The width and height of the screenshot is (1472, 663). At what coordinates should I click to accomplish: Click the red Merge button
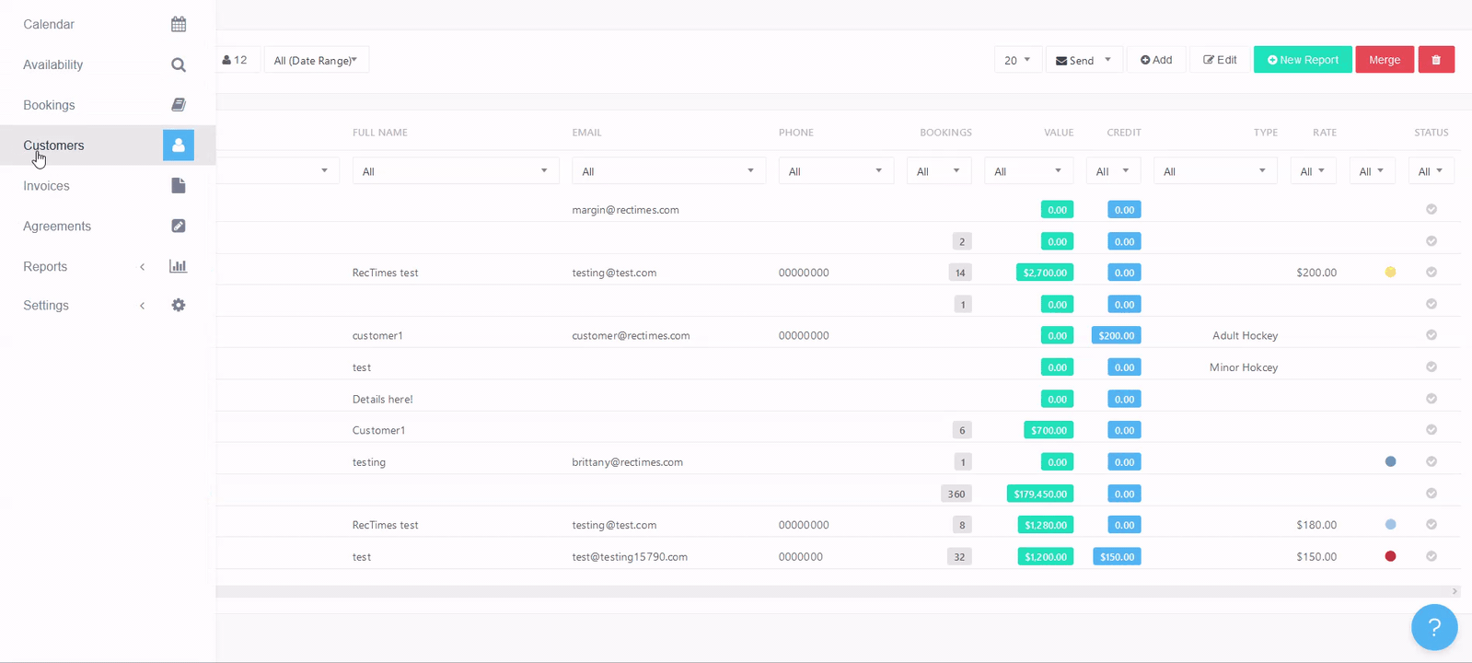click(x=1384, y=60)
